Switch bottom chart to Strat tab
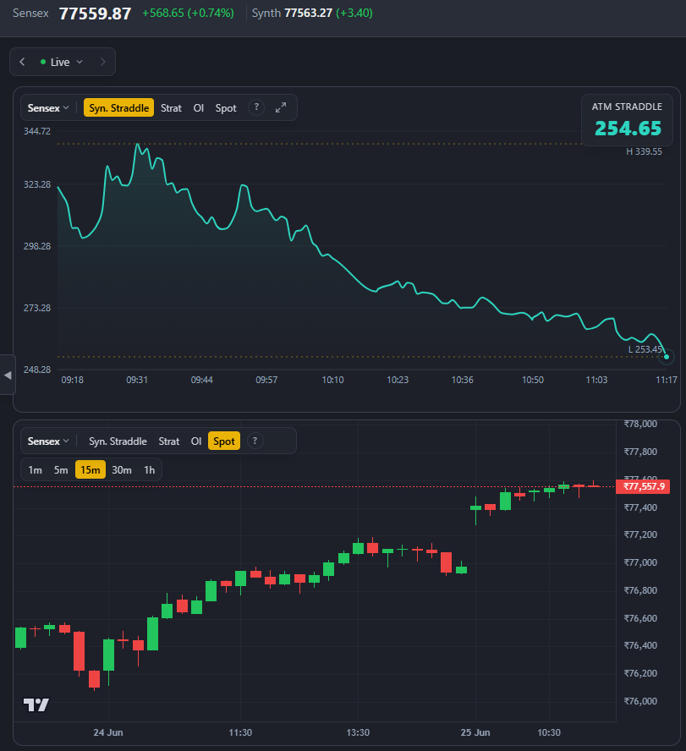Viewport: 686px width, 751px height. pyautogui.click(x=169, y=441)
